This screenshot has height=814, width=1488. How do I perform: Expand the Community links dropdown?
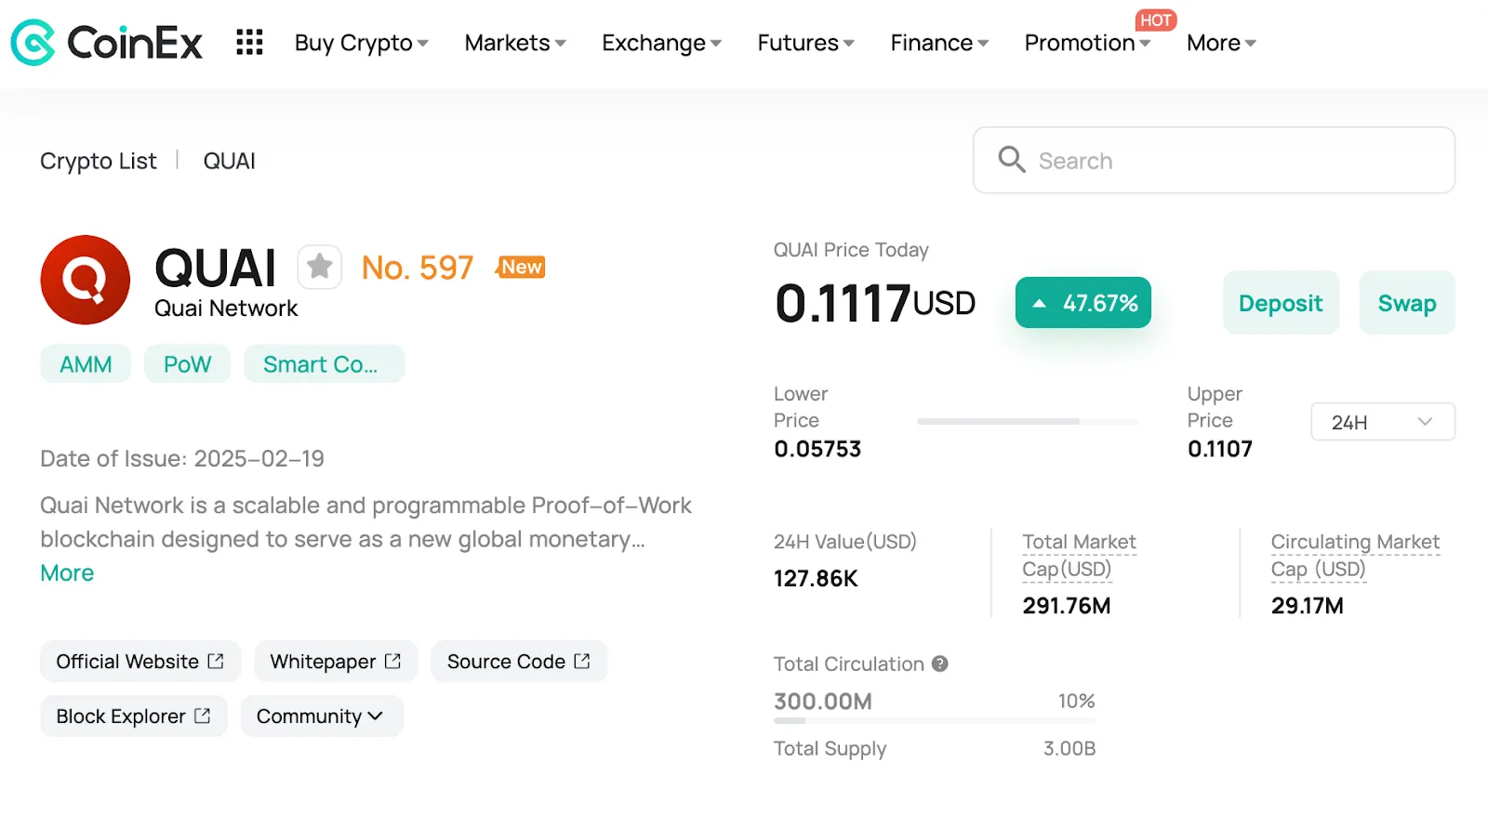point(322,716)
